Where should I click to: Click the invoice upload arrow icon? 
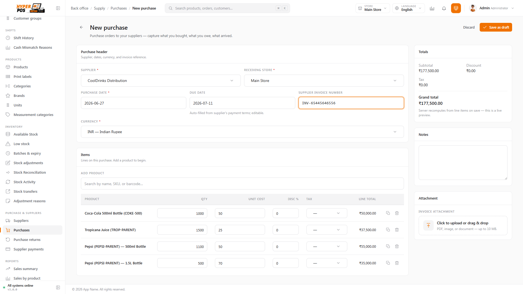pyautogui.click(x=428, y=225)
